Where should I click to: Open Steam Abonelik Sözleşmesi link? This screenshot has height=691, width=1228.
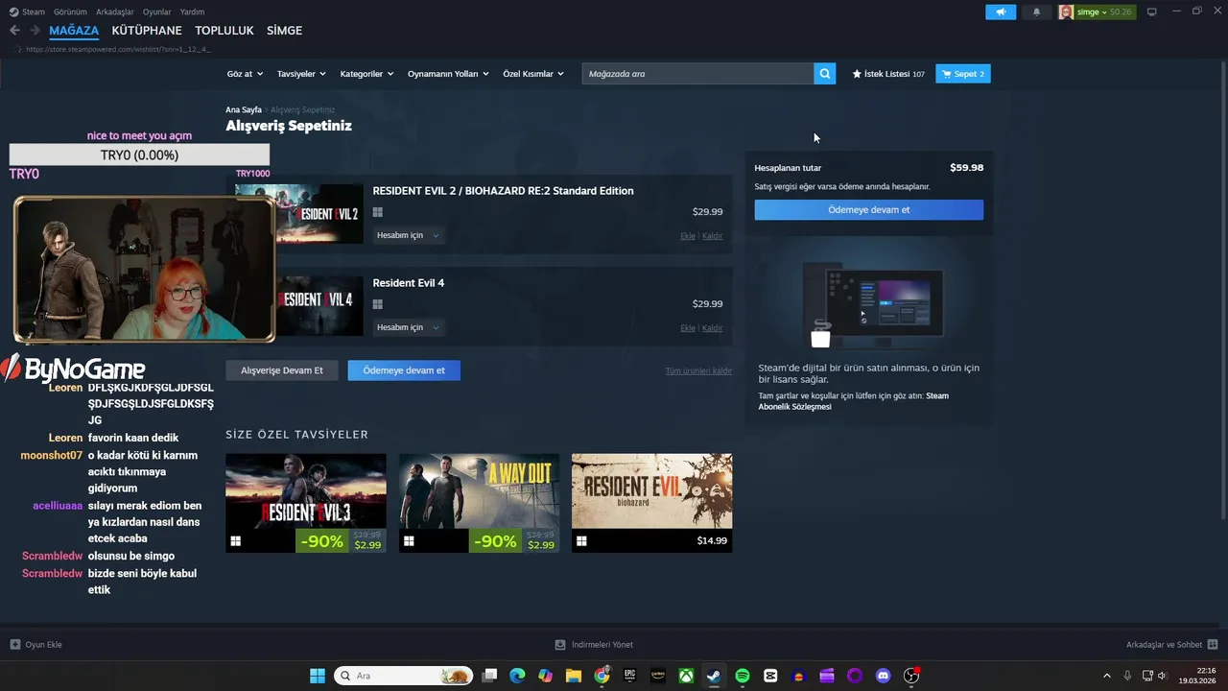coord(854,401)
